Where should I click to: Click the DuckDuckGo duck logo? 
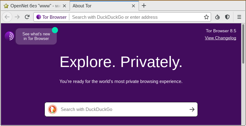[x=52, y=109]
